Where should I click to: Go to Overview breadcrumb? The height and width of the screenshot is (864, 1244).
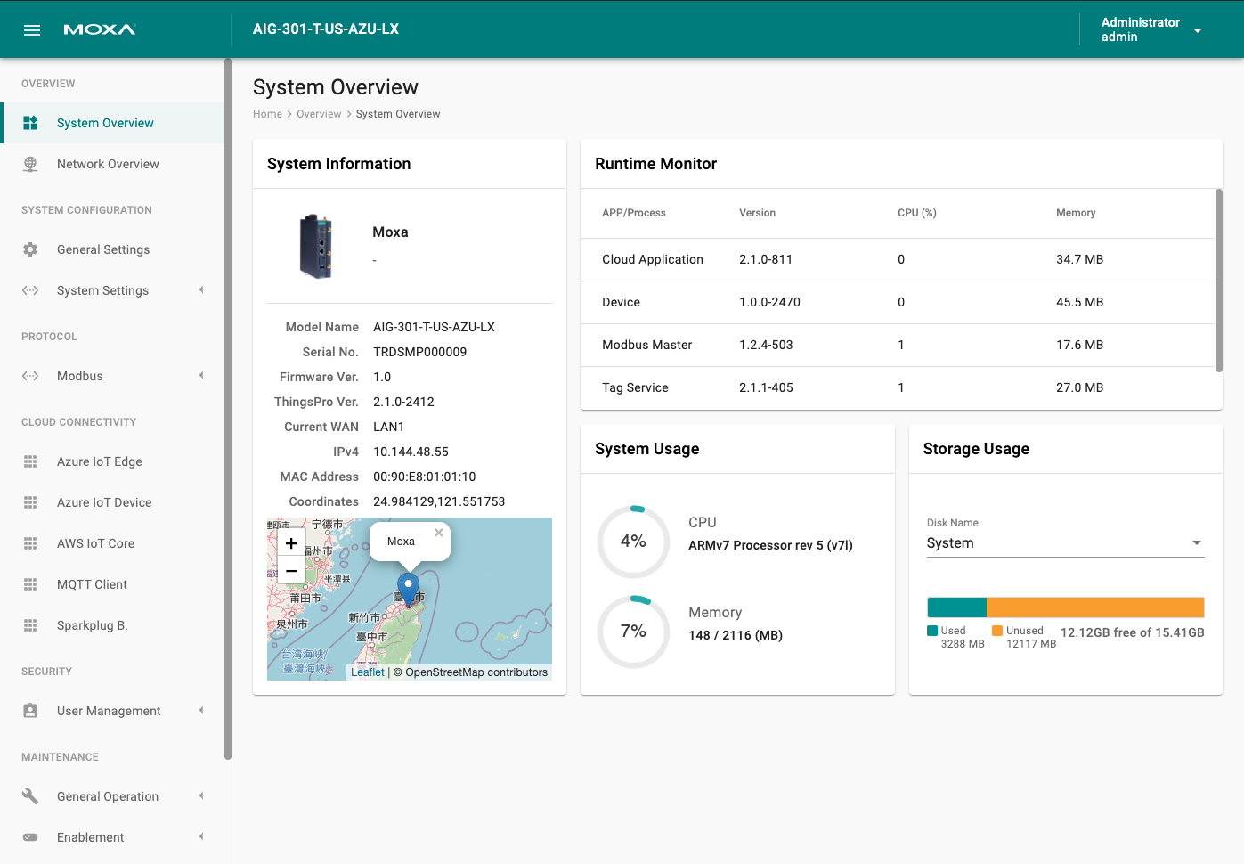coord(319,114)
